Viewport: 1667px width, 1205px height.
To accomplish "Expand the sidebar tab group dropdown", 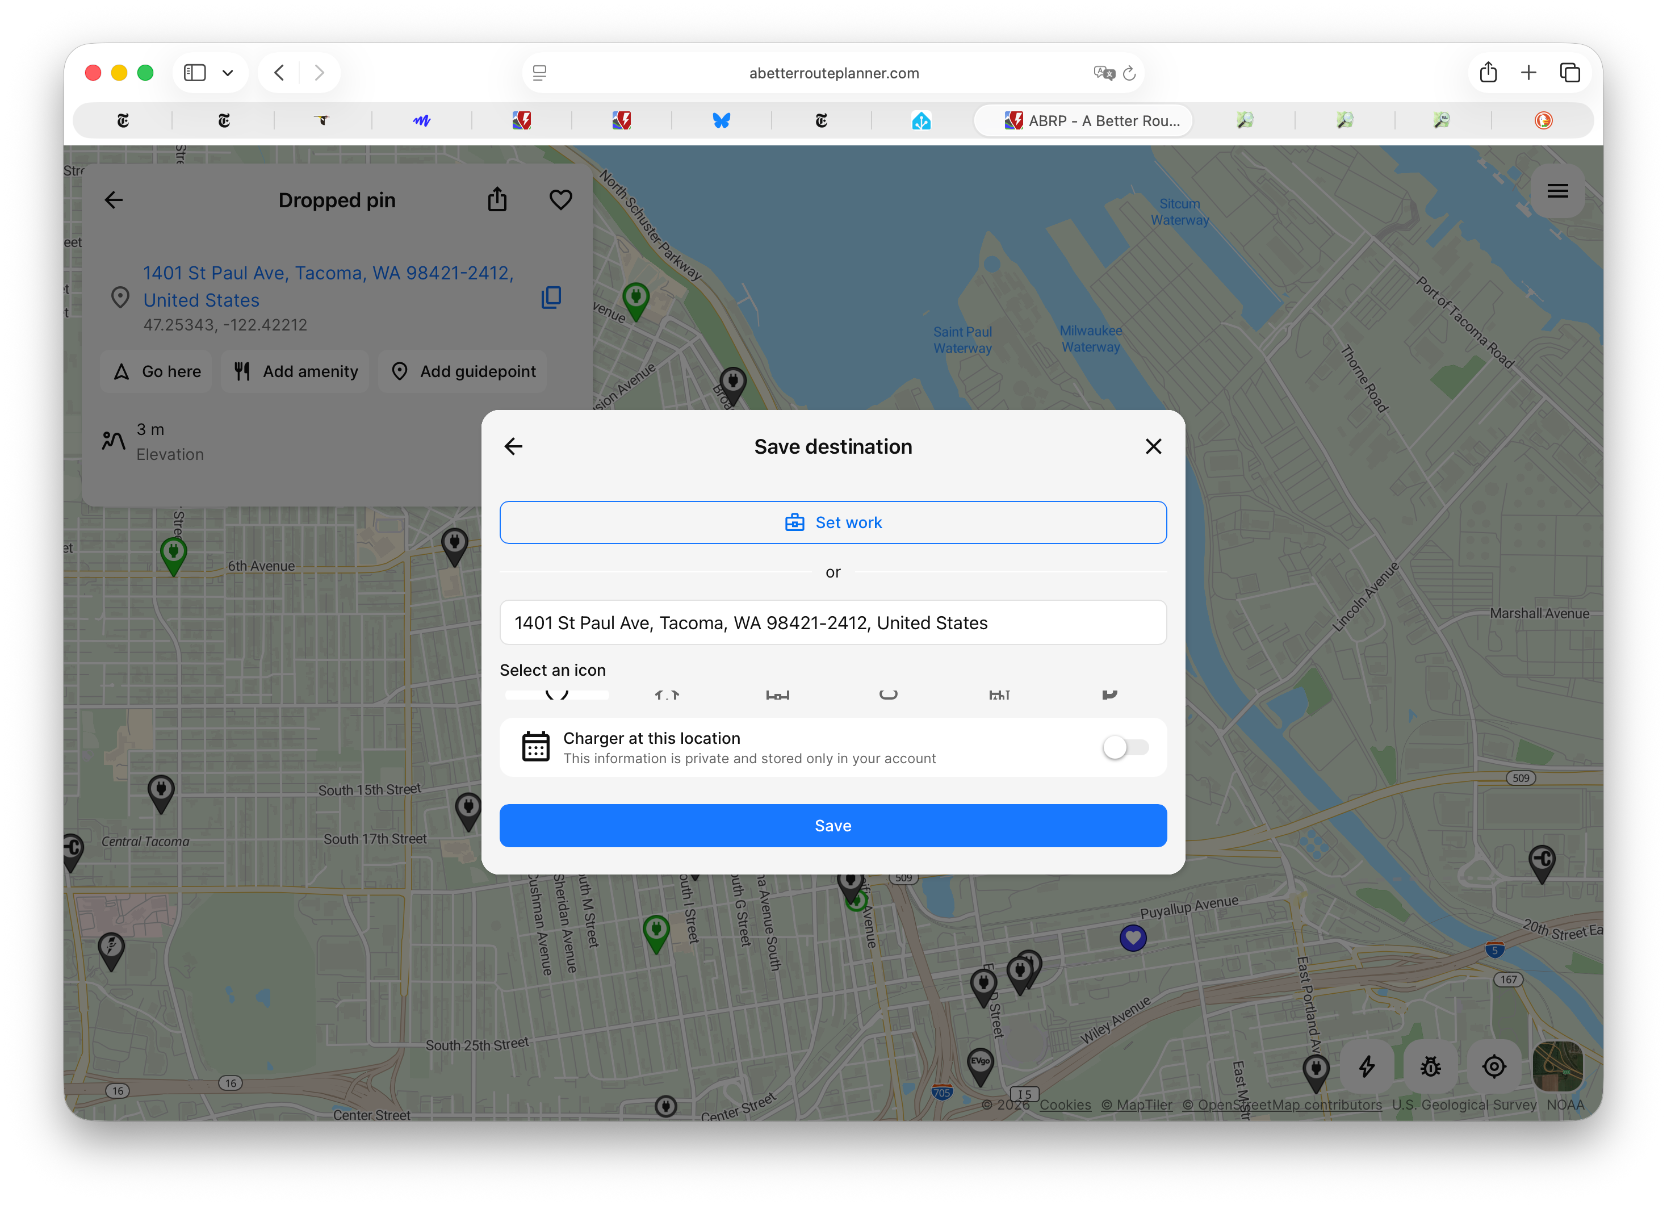I will [x=228, y=73].
